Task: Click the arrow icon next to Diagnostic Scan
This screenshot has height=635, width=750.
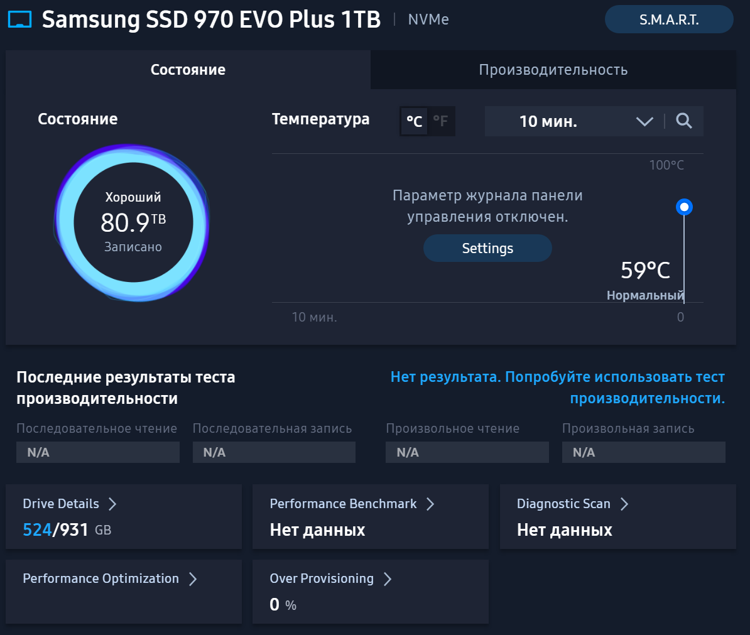Action: (624, 504)
